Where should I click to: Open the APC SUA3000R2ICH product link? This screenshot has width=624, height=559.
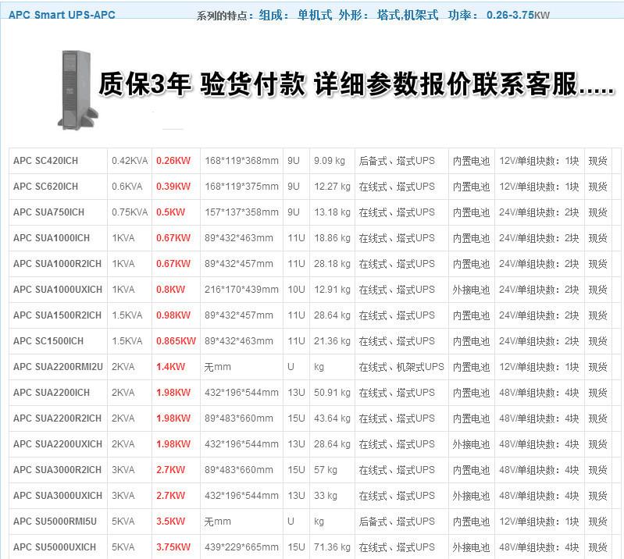(57, 470)
